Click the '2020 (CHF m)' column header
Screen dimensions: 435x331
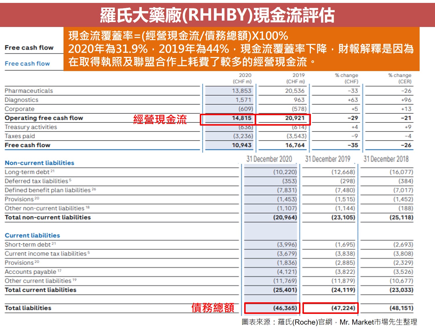coord(242,78)
